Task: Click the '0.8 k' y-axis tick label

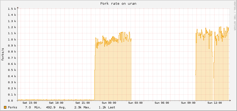Action: point(12,52)
